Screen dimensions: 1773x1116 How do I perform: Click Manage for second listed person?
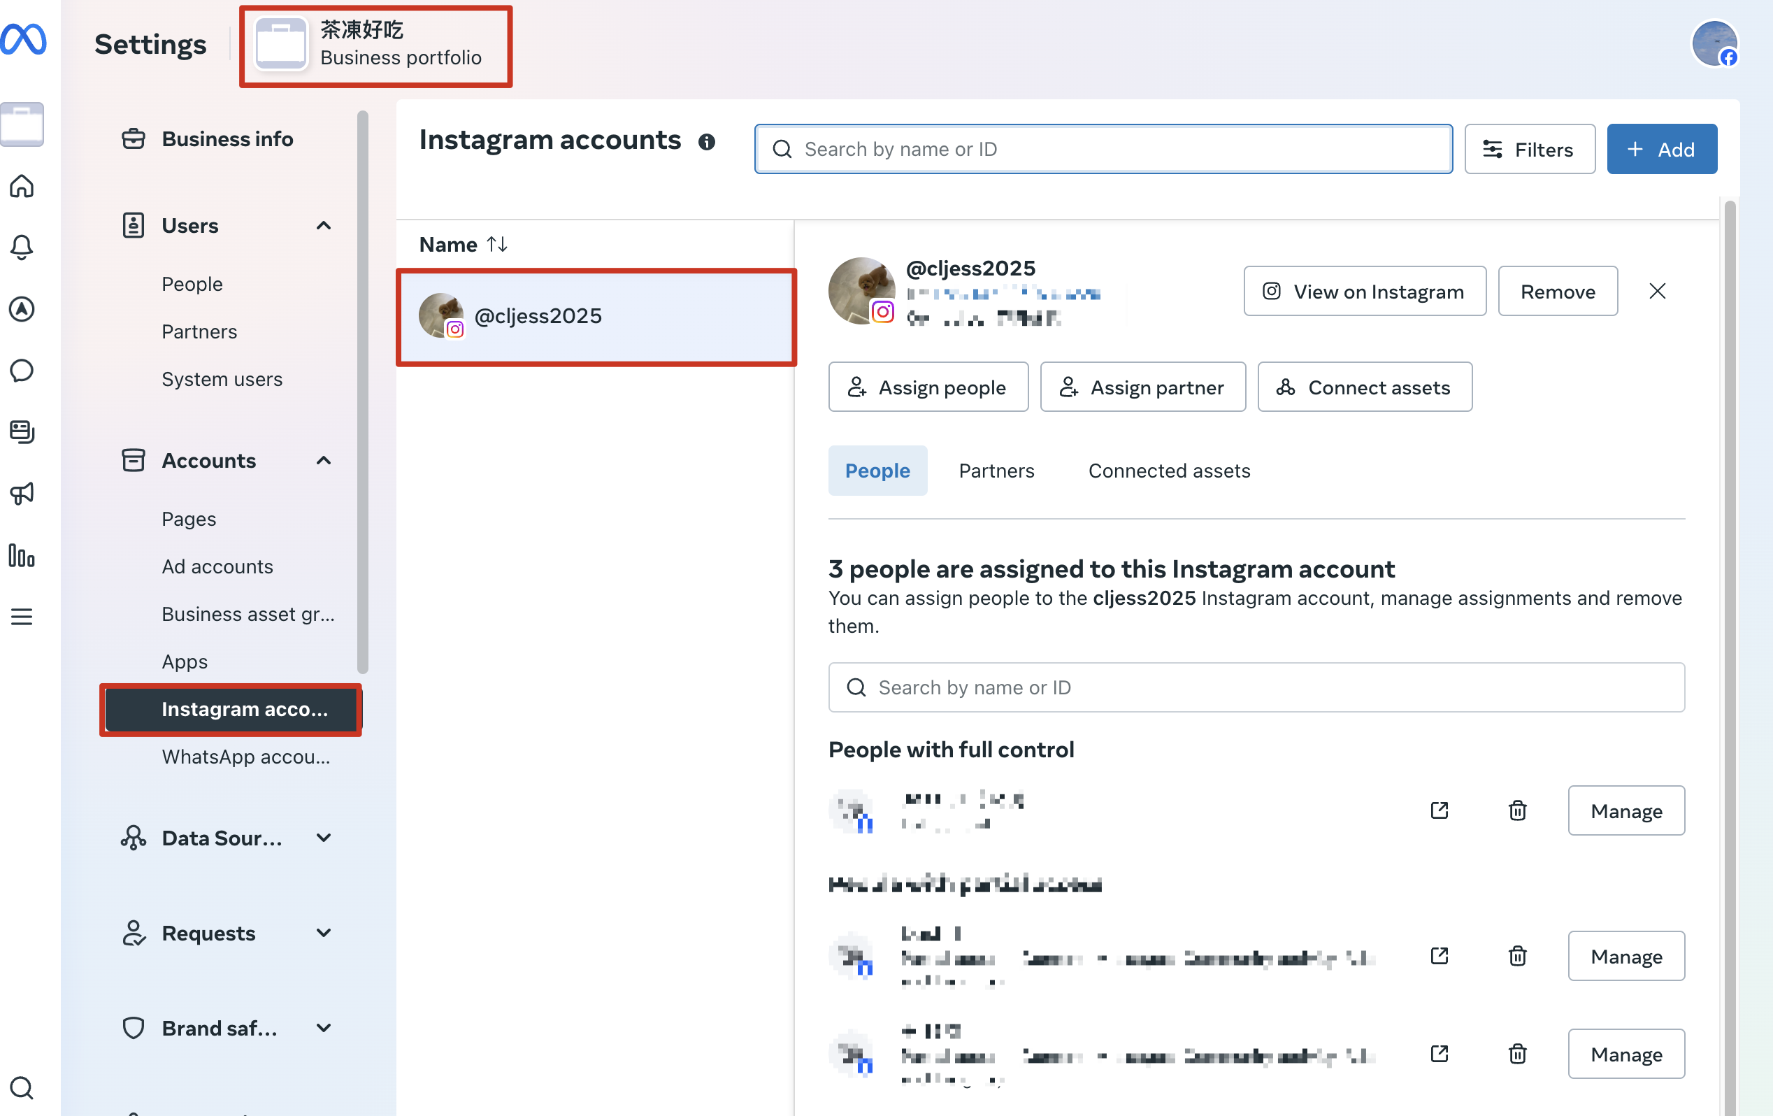click(1625, 956)
